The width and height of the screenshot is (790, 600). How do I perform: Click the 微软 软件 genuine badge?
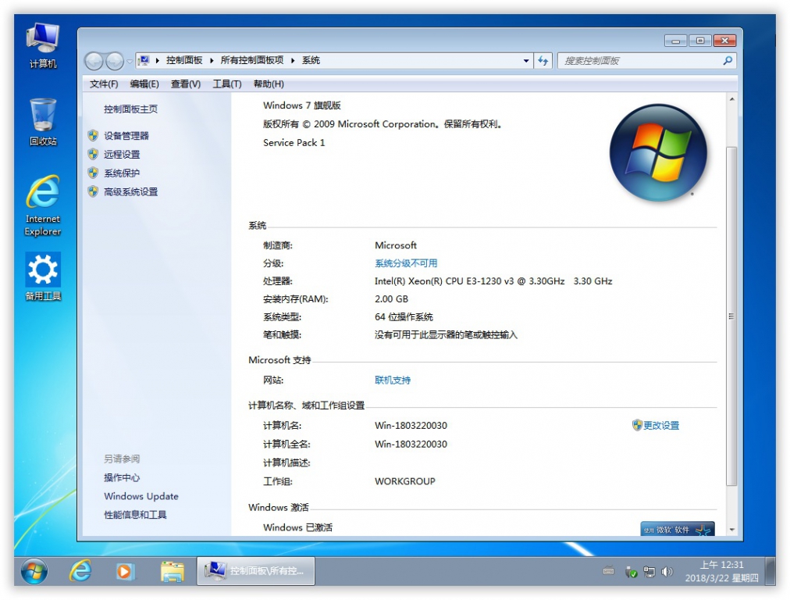[678, 529]
